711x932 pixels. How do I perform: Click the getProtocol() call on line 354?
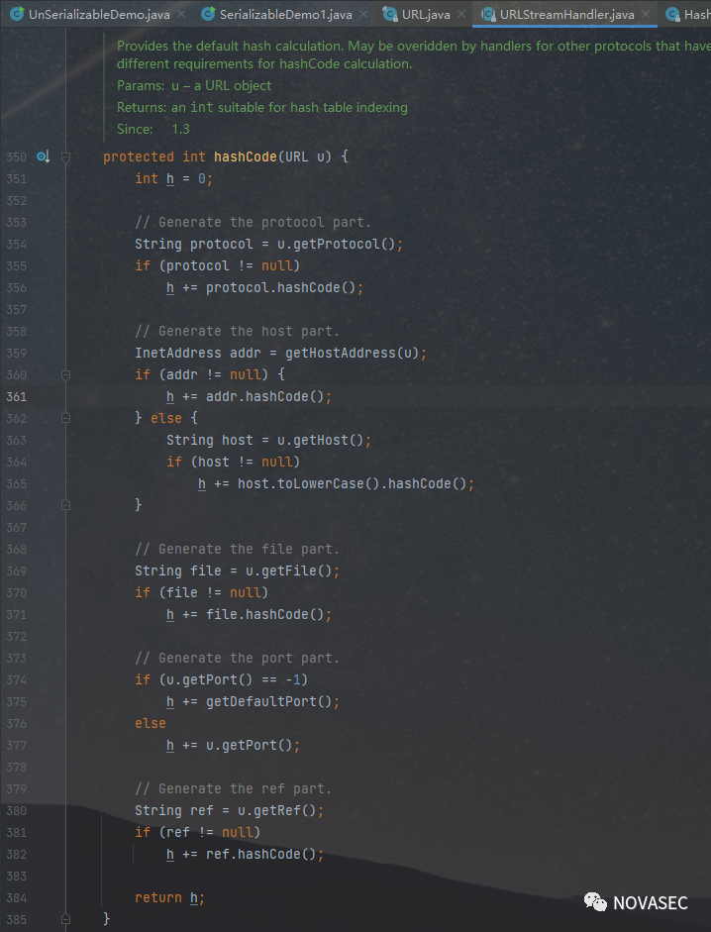[x=340, y=244]
